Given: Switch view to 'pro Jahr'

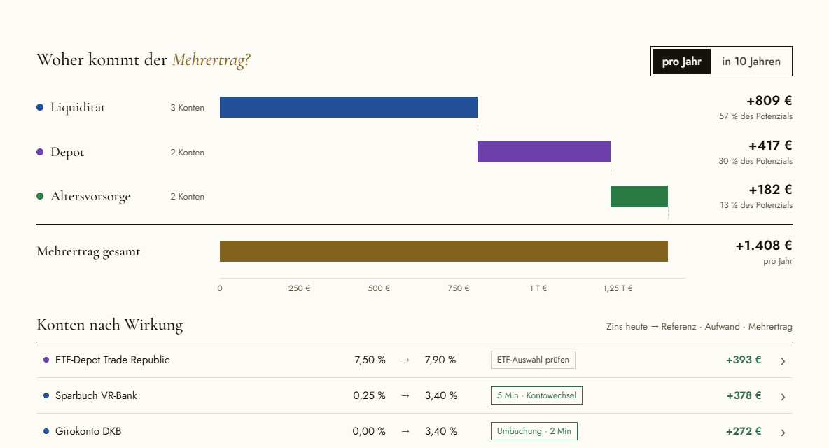Looking at the screenshot, I should [682, 62].
